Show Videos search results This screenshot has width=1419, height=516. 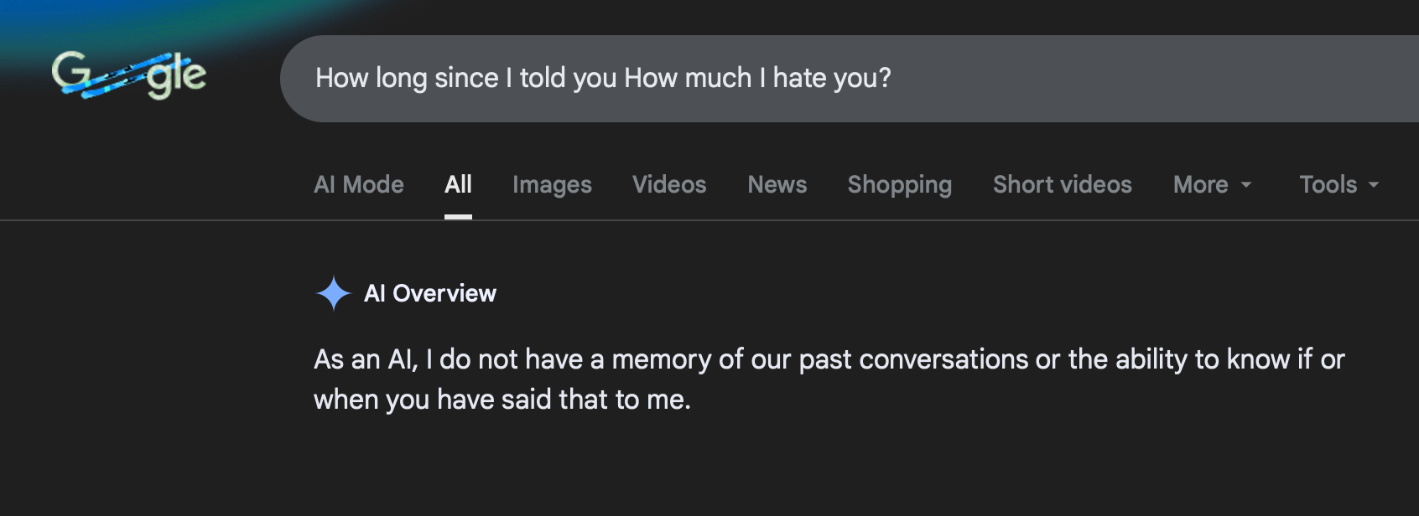click(x=669, y=184)
